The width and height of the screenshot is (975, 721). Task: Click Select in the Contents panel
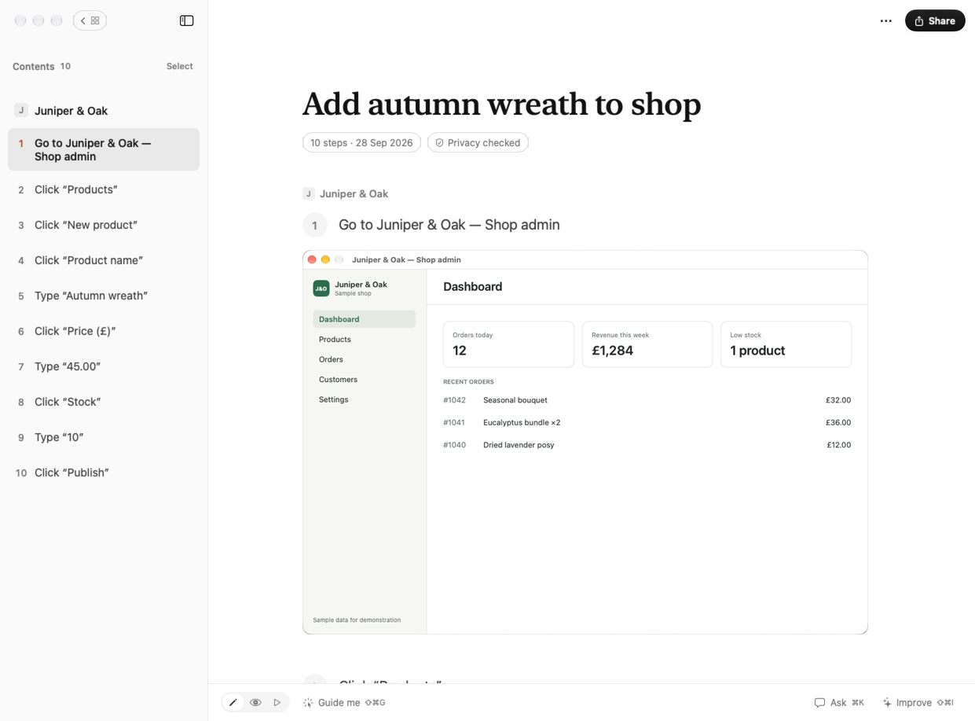click(x=179, y=66)
